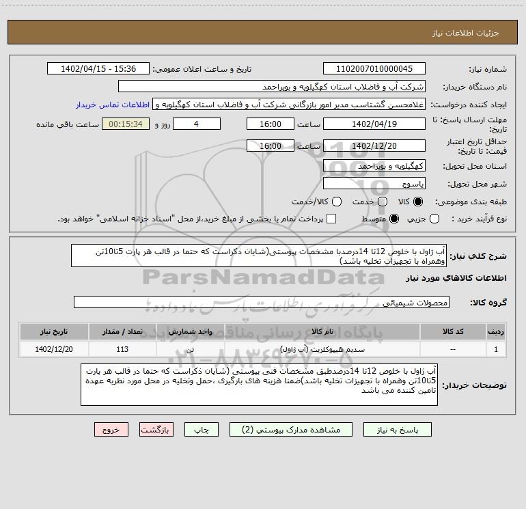Image resolution: width=526 pixels, height=509 pixels.
Task: Click the شرح کلی نیاز text area
Action: [x=259, y=256]
